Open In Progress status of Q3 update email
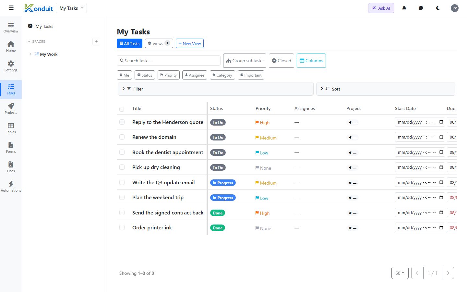The height and width of the screenshot is (292, 467). click(x=223, y=183)
